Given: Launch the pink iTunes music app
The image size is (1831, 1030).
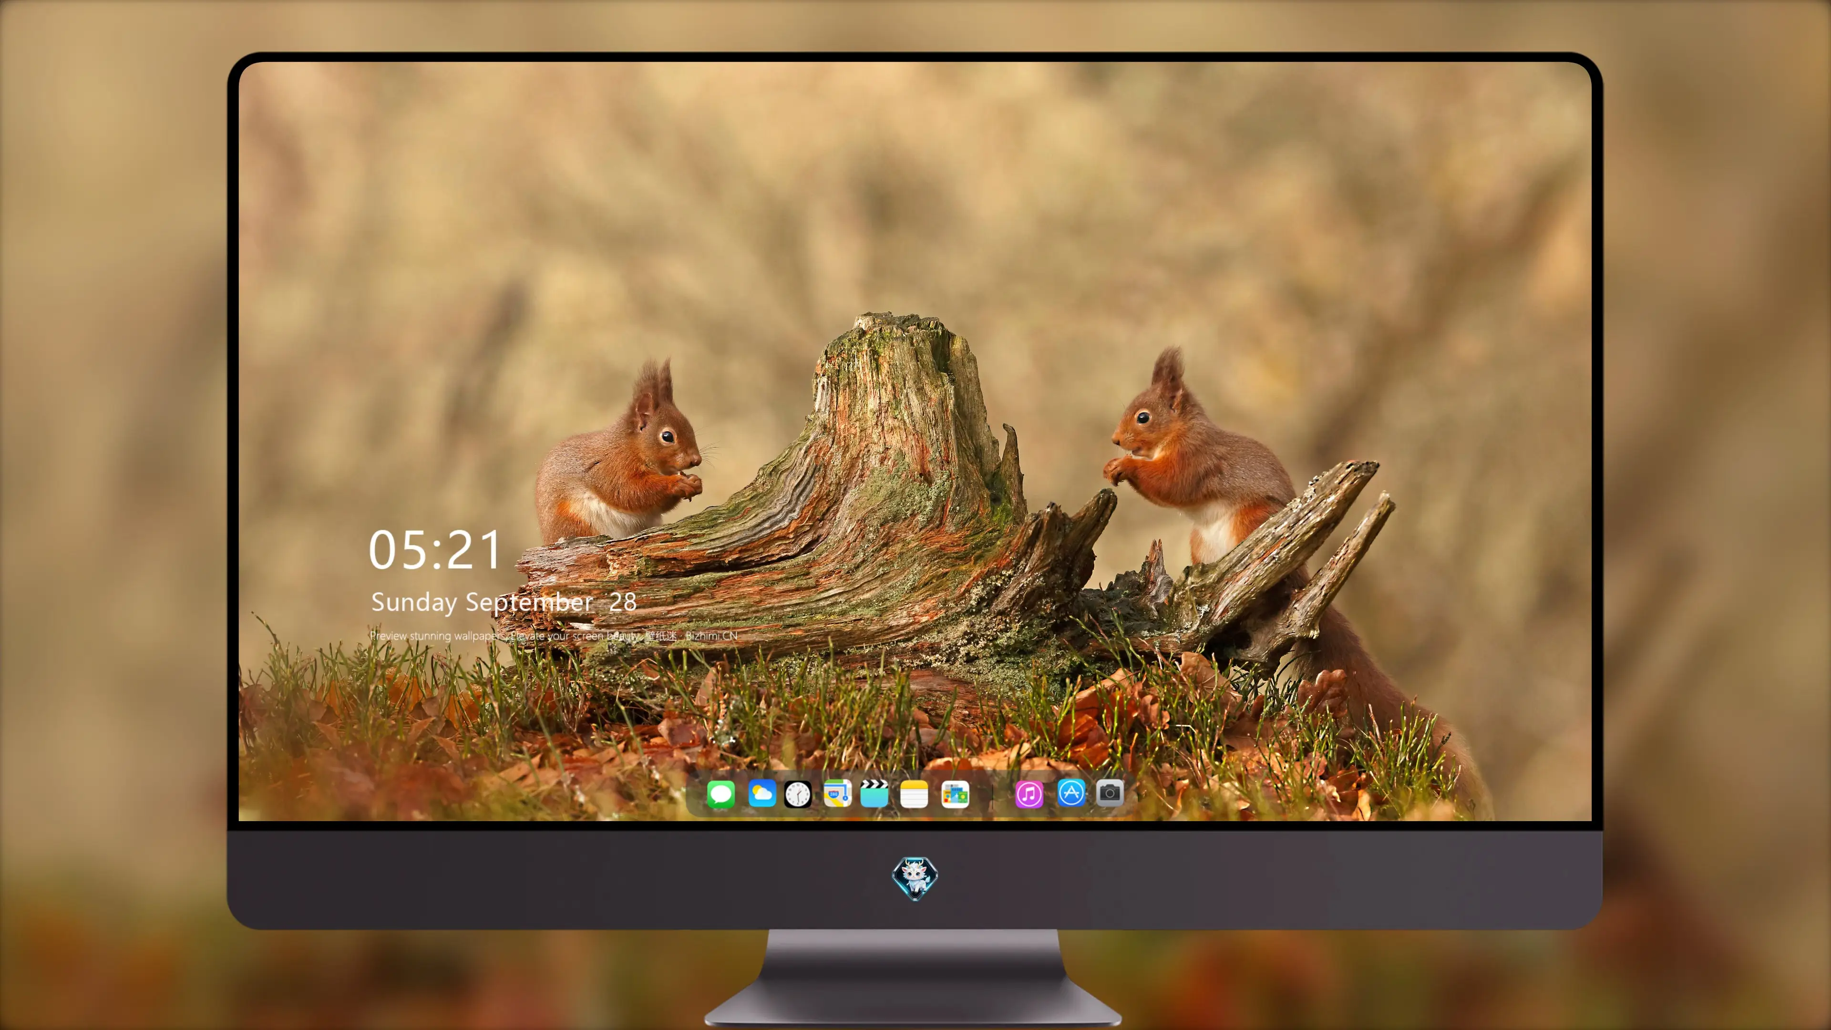Looking at the screenshot, I should pos(1029,794).
